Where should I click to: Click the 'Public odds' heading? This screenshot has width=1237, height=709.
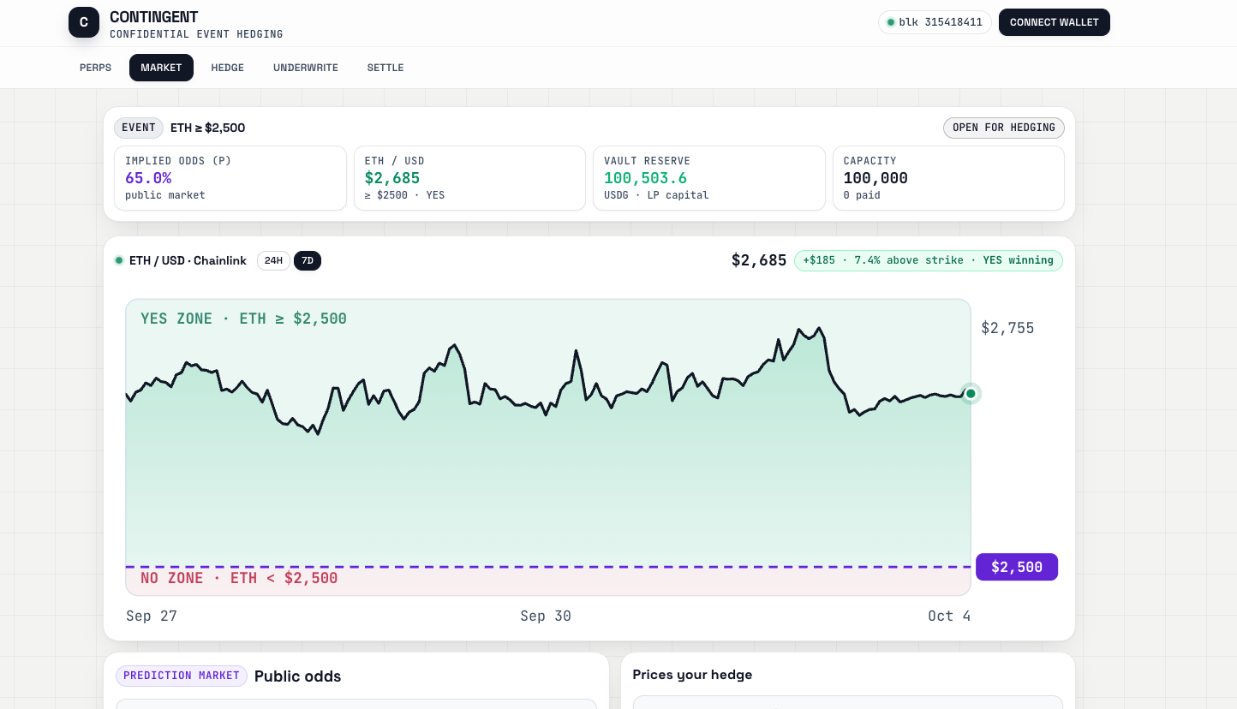pos(297,676)
